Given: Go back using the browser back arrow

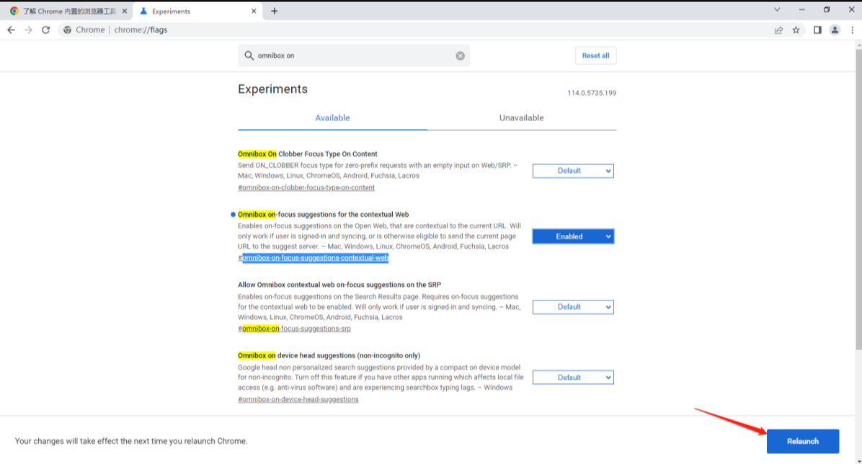Looking at the screenshot, I should 11,30.
